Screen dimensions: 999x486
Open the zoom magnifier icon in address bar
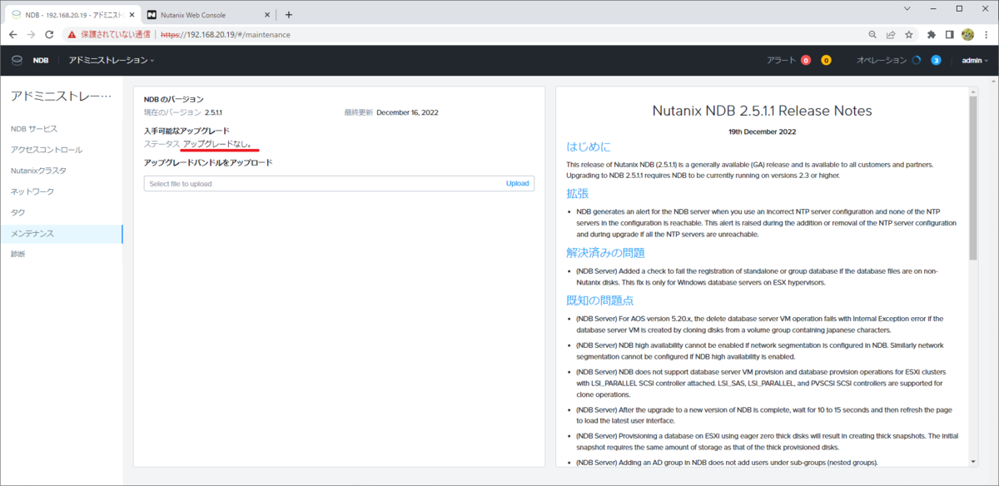[x=872, y=35]
